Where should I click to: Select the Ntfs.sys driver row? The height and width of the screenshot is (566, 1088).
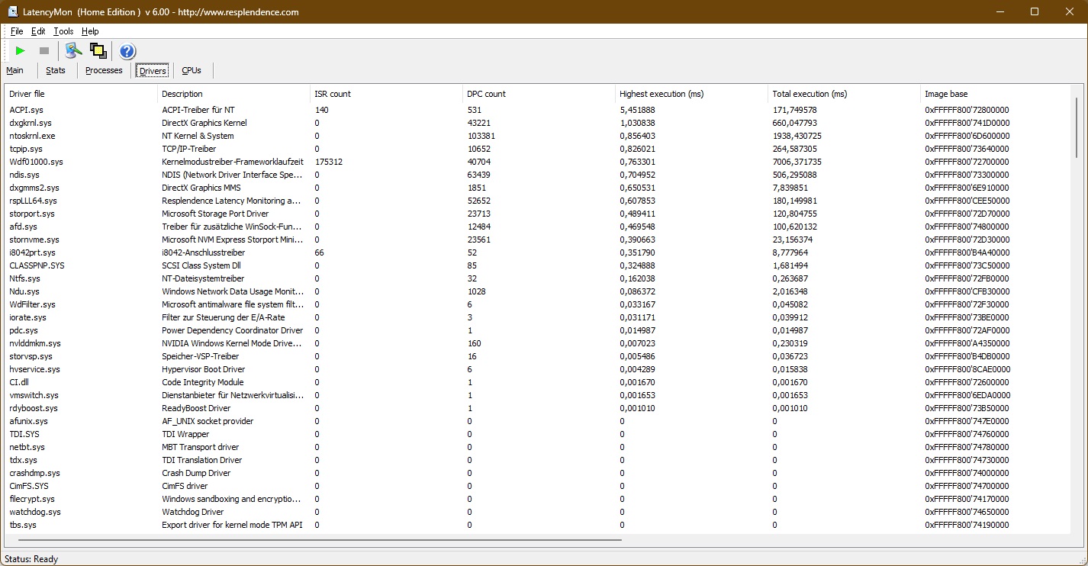(x=538, y=278)
